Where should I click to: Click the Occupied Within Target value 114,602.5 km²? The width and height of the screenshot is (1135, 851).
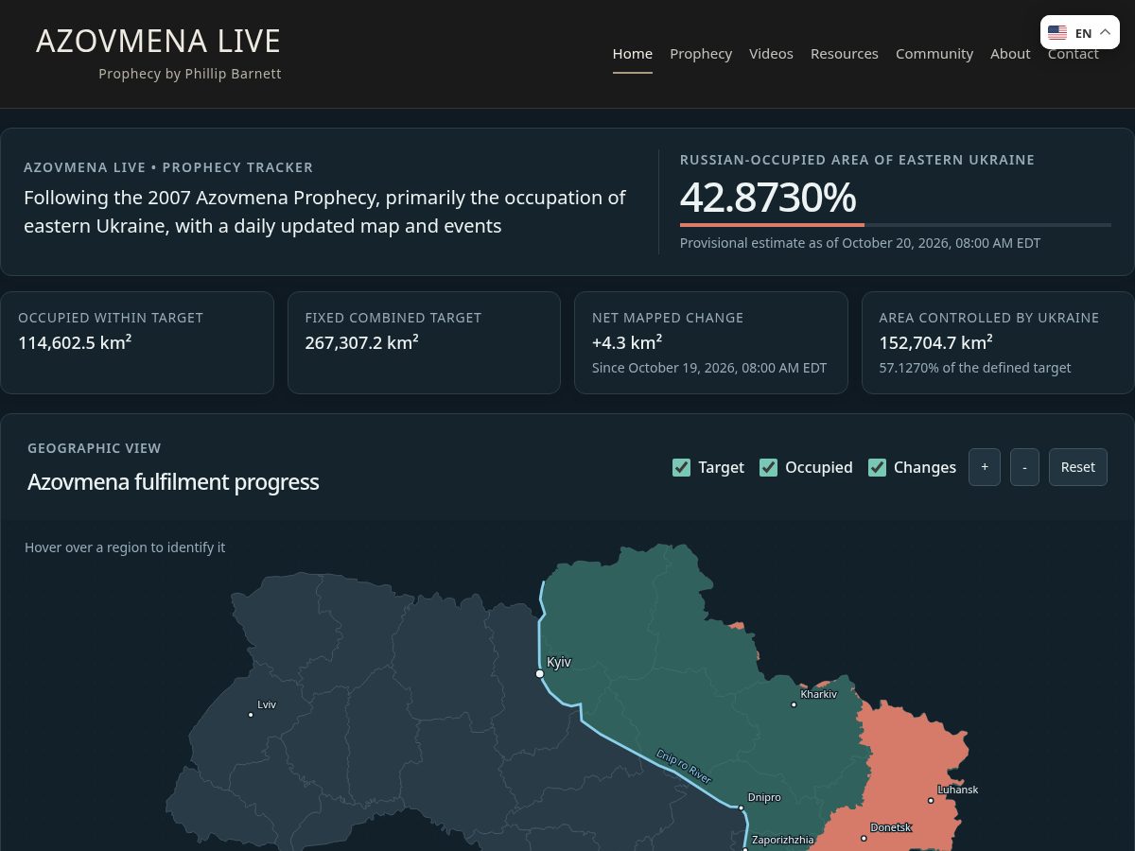pyautogui.click(x=75, y=342)
